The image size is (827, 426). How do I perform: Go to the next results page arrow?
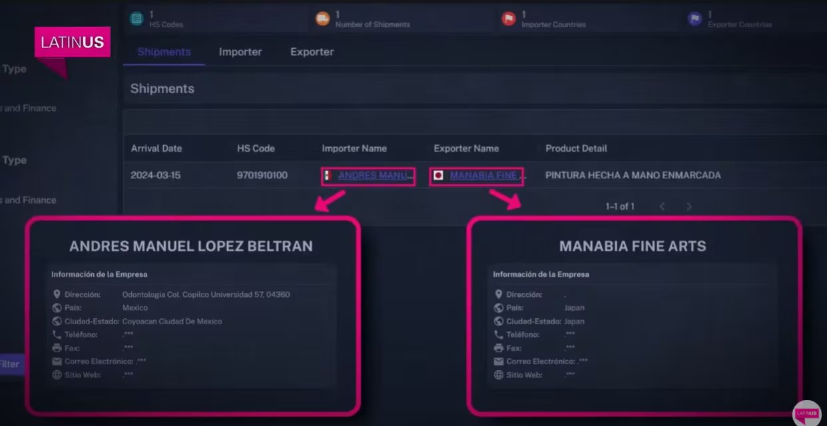(689, 206)
